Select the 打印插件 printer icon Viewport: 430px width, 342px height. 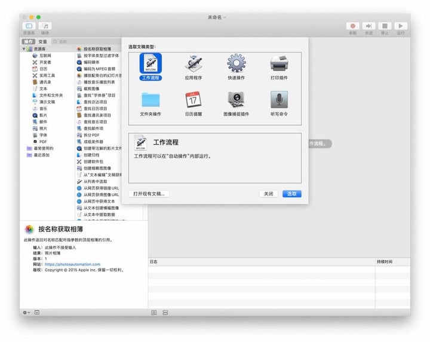click(279, 64)
